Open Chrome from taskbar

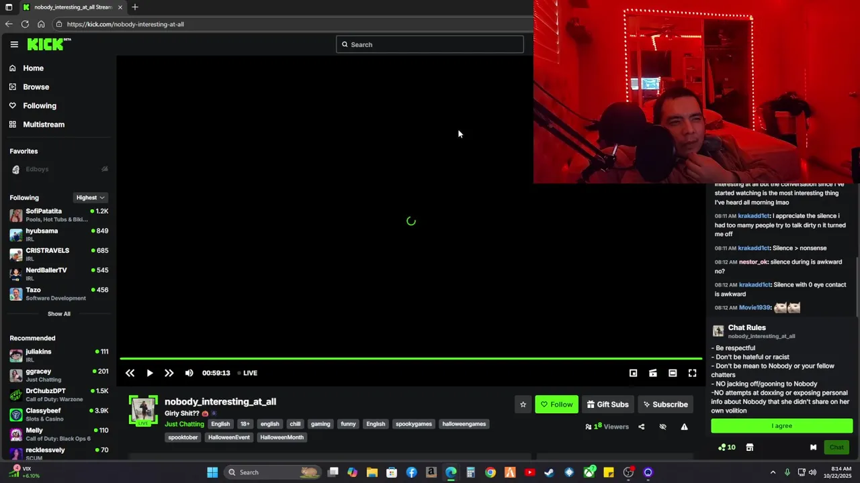pos(490,472)
